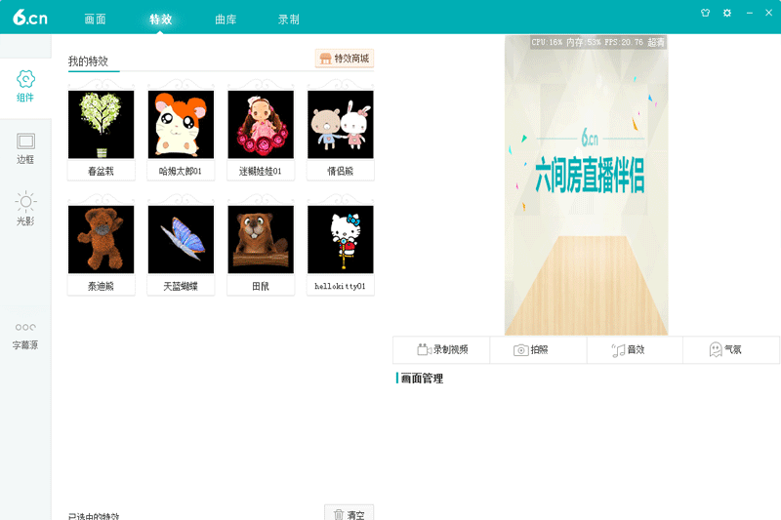Click the 画面管理 section heading
Viewport: 781px width, 520px height.
422,379
